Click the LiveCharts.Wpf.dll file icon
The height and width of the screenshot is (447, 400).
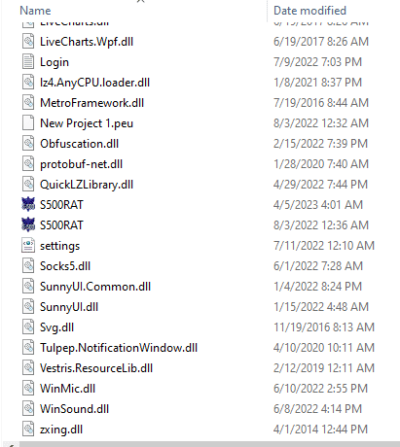pyautogui.click(x=28, y=41)
